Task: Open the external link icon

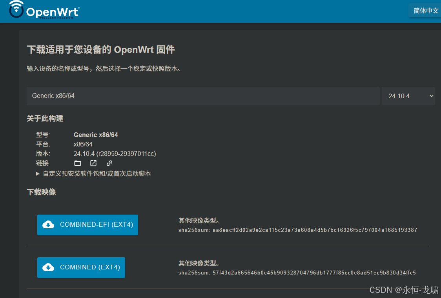Action: coord(93,163)
